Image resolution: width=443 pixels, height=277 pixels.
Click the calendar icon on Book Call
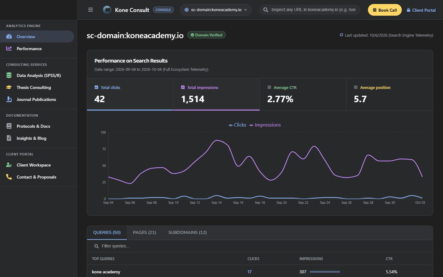(x=375, y=10)
